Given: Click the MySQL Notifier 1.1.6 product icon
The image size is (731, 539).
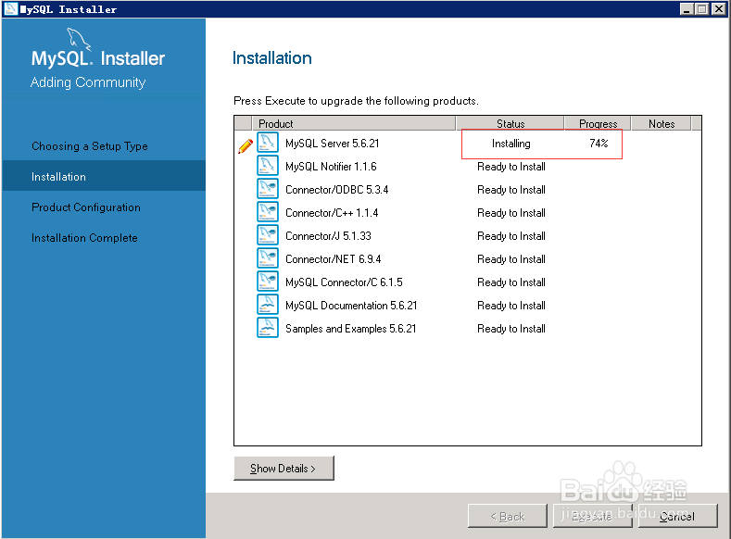Looking at the screenshot, I should tap(268, 166).
